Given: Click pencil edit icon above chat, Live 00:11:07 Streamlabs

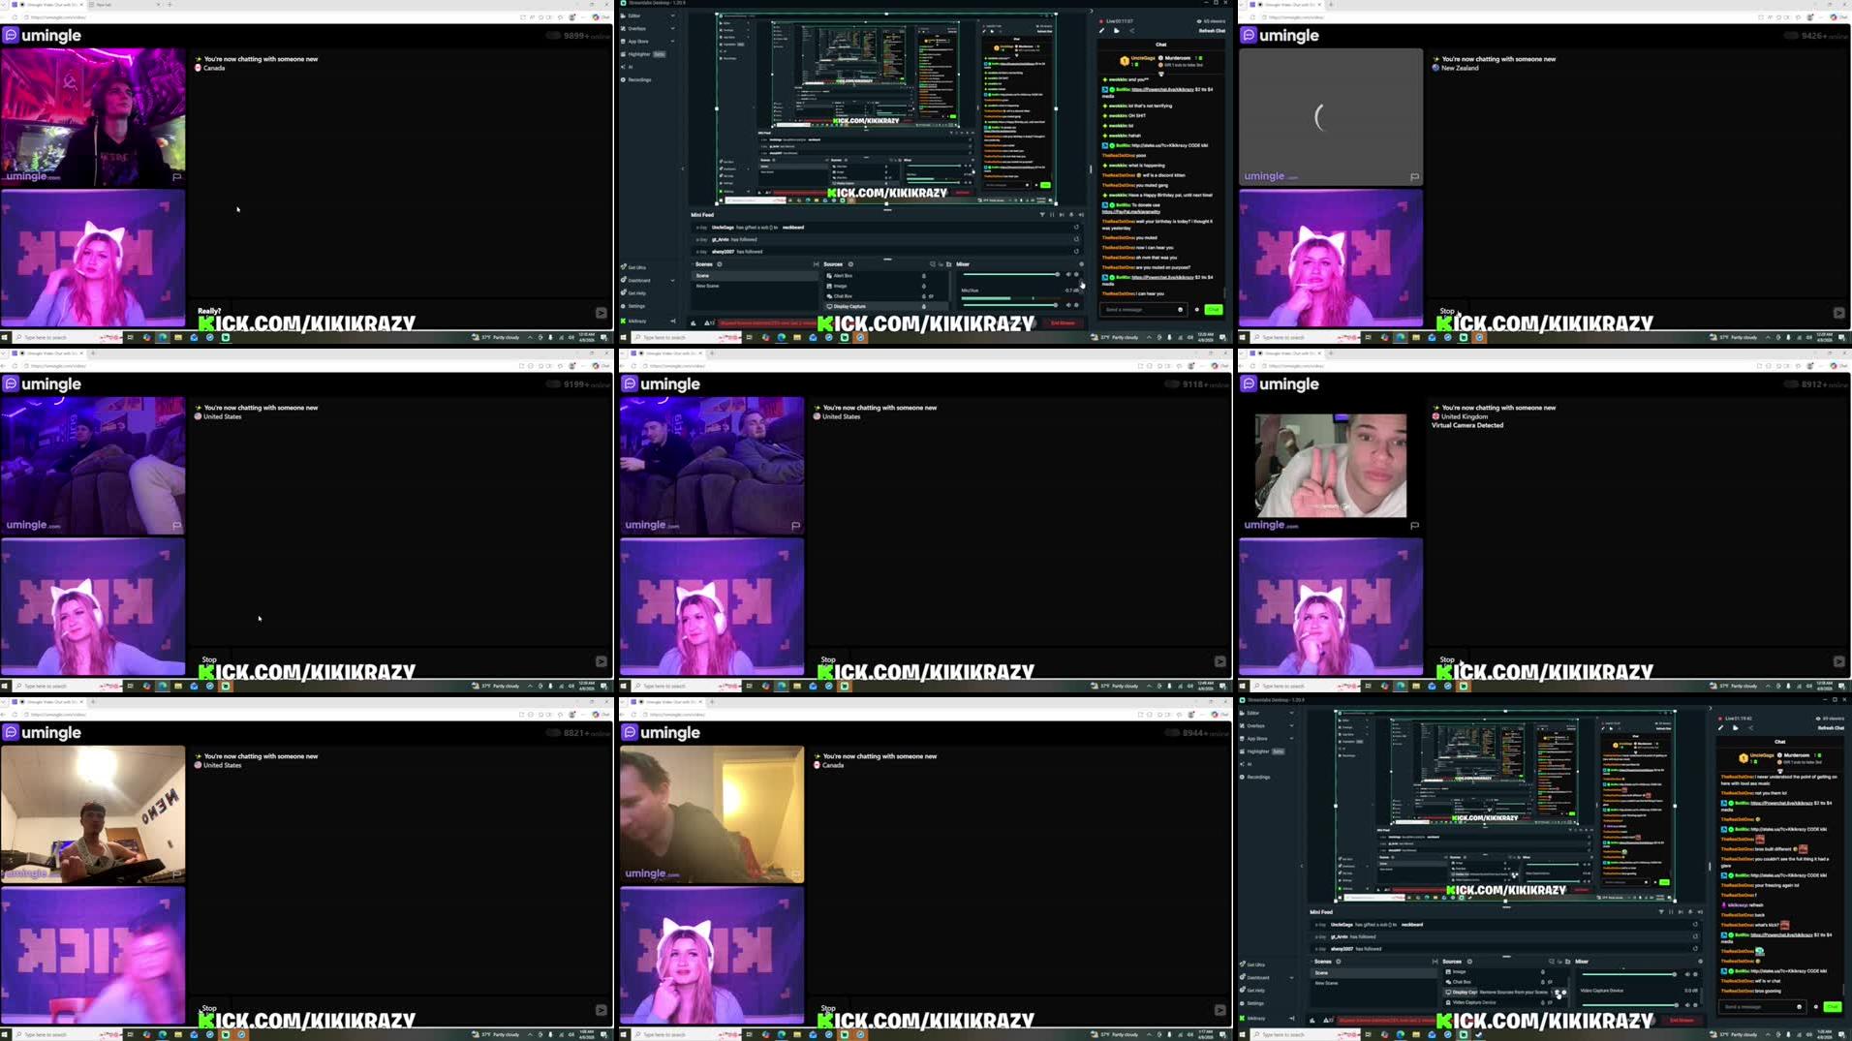Looking at the screenshot, I should click(x=1102, y=31).
